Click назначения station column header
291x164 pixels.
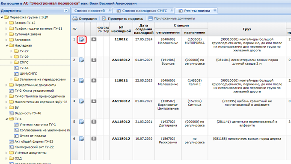click(194, 33)
